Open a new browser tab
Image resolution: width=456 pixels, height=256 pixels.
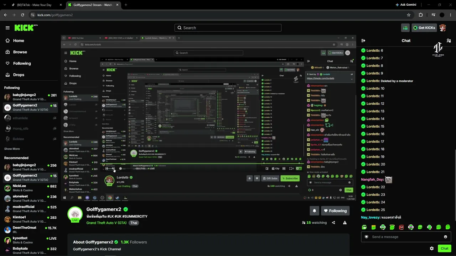126,5
